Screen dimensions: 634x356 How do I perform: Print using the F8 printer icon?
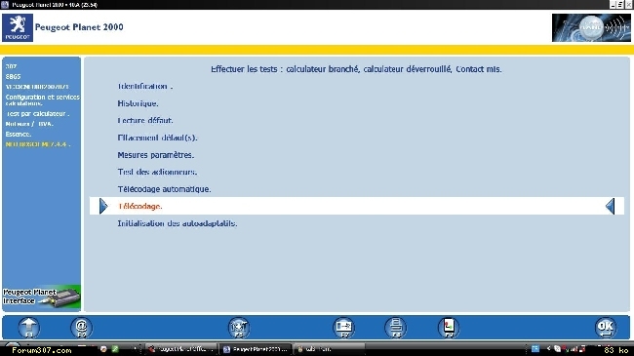point(396,328)
